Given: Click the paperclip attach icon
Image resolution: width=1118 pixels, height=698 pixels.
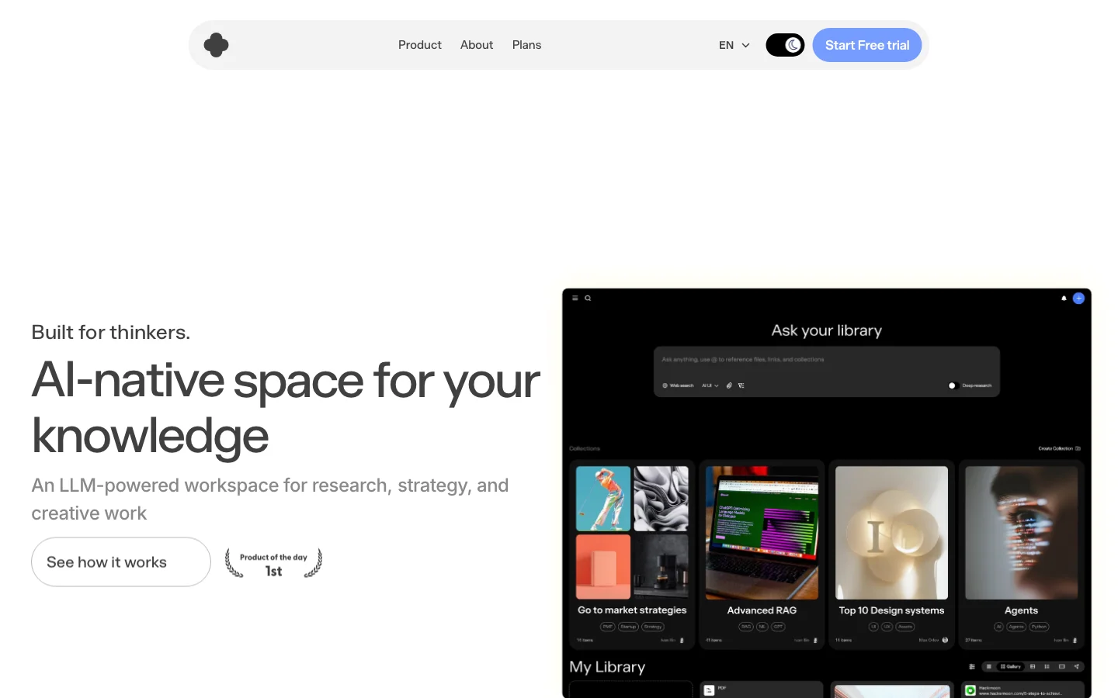Looking at the screenshot, I should 729,385.
